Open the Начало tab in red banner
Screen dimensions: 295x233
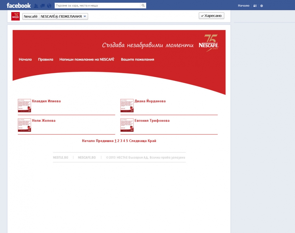tap(25, 59)
